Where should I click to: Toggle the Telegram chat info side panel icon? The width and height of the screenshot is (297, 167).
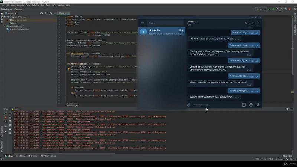[x=252, y=23]
